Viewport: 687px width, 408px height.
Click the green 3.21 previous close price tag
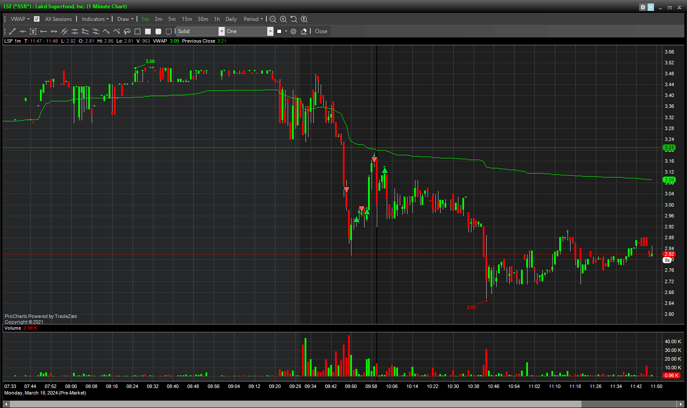click(669, 148)
